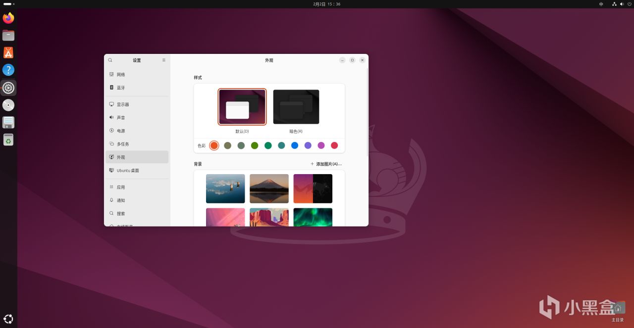Click the search icon in Settings sidebar
The height and width of the screenshot is (328, 634).
click(110, 60)
